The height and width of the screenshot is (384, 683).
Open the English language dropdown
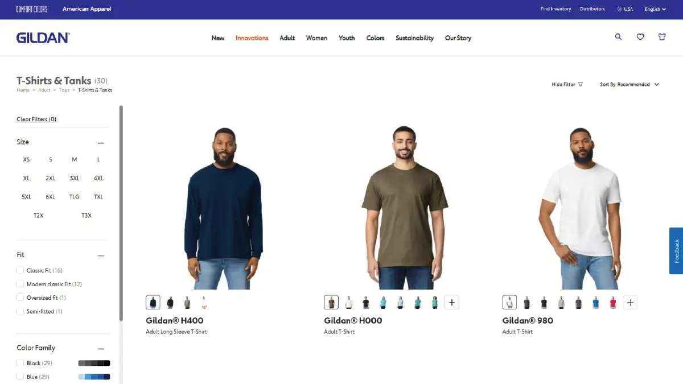click(655, 9)
